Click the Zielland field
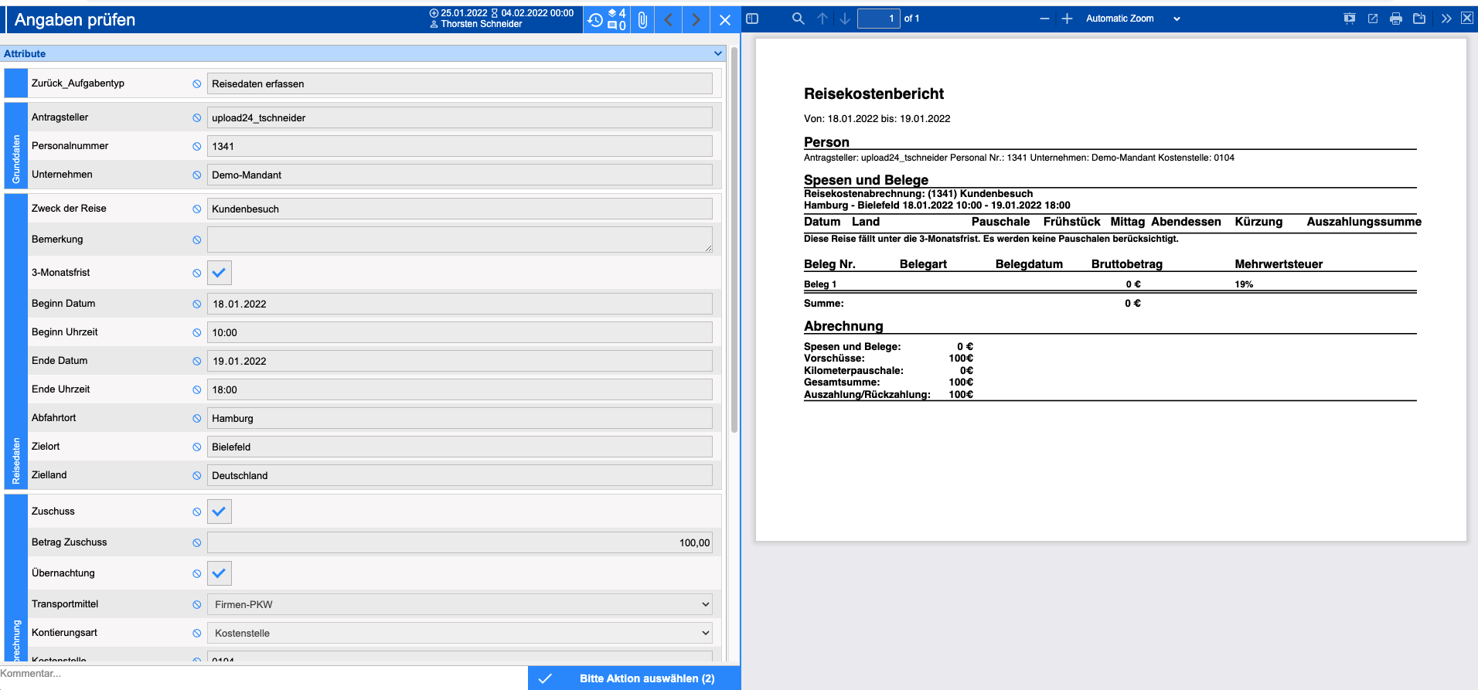Image resolution: width=1478 pixels, height=690 pixels. (x=460, y=475)
